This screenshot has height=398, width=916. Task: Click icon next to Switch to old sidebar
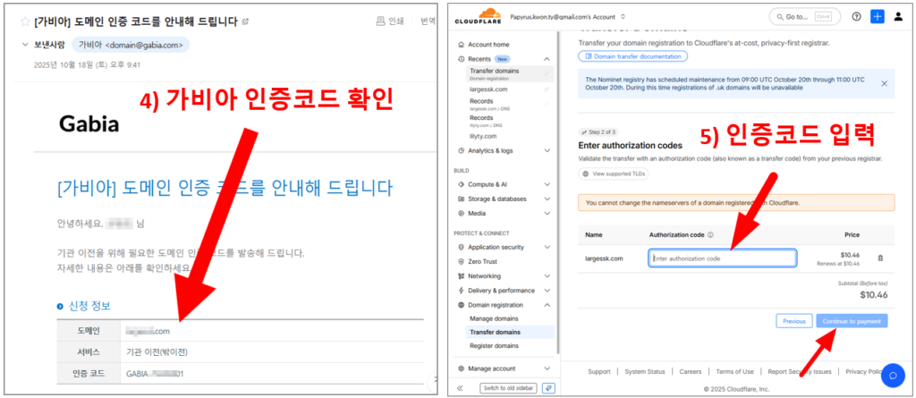(548, 388)
